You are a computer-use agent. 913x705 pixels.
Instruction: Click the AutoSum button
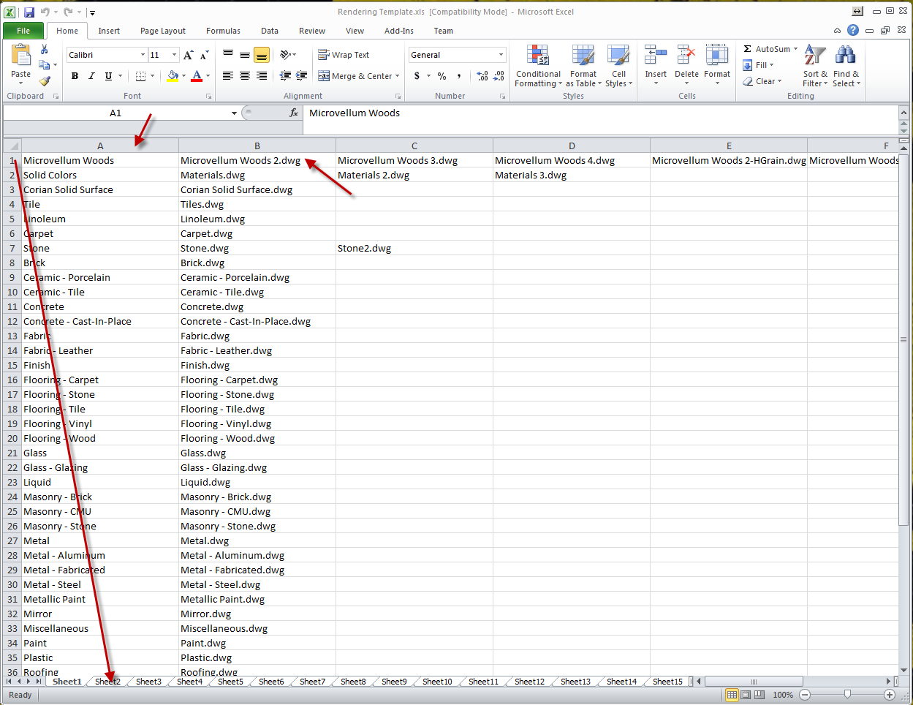coord(766,49)
